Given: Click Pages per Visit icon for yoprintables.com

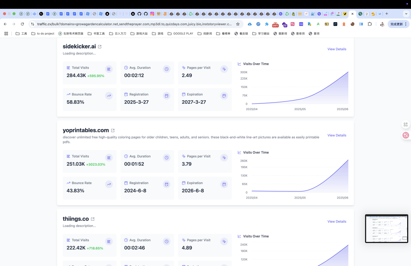Looking at the screenshot, I should [224, 157].
